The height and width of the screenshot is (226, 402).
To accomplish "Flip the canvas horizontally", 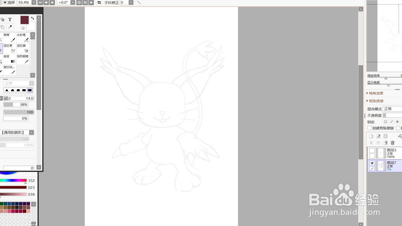I will (99, 3).
